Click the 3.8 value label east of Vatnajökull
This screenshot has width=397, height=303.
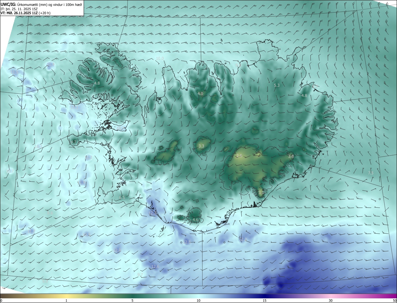(x=291, y=156)
